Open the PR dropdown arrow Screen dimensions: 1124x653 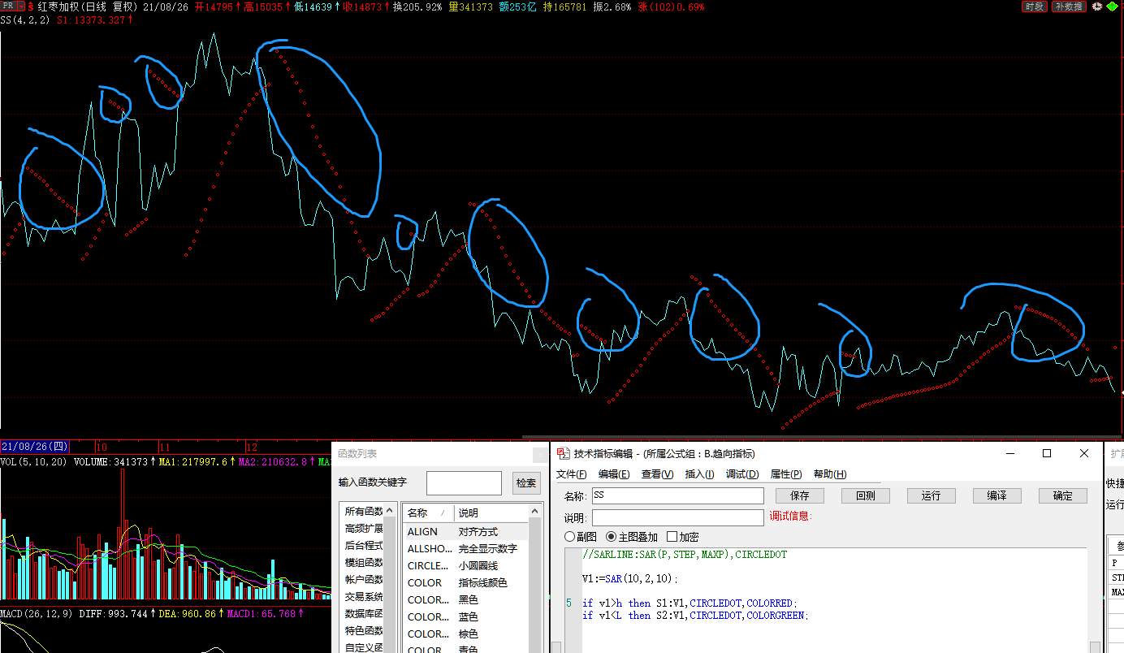pyautogui.click(x=21, y=6)
